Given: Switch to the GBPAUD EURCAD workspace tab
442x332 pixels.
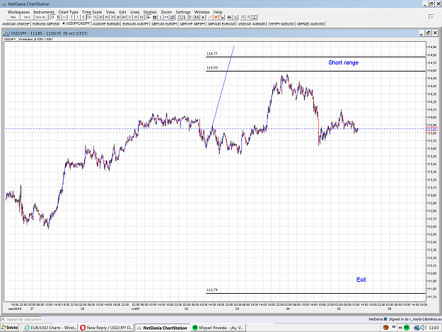Looking at the screenshot, I should click(221, 24).
